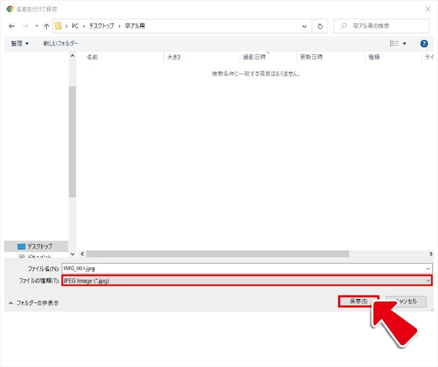Refresh the current folder view
Screen dimensions: 438x367
pyautogui.click(x=320, y=26)
